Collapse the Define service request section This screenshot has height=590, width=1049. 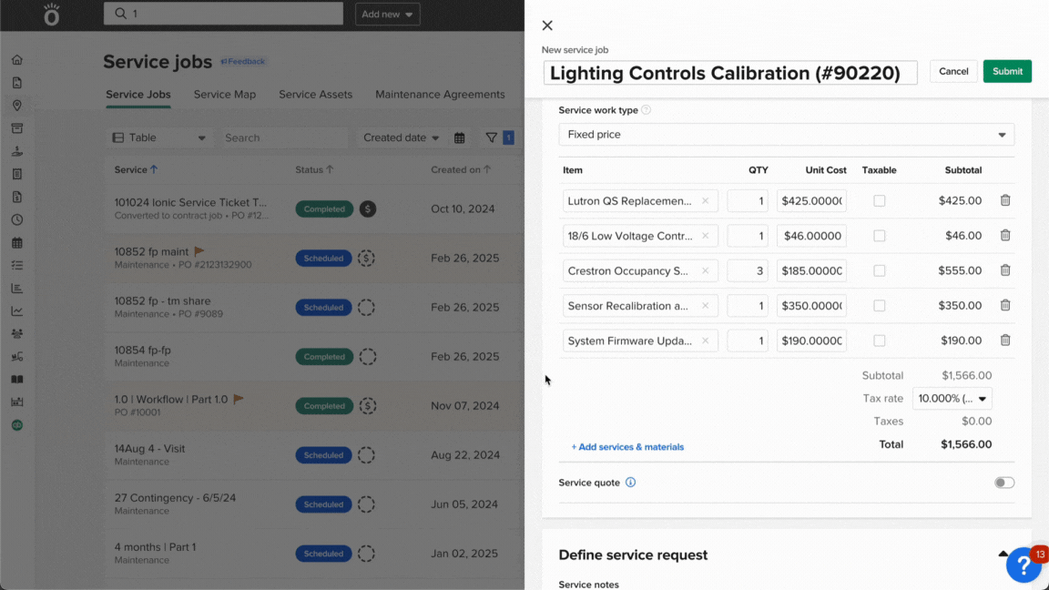tap(1003, 554)
